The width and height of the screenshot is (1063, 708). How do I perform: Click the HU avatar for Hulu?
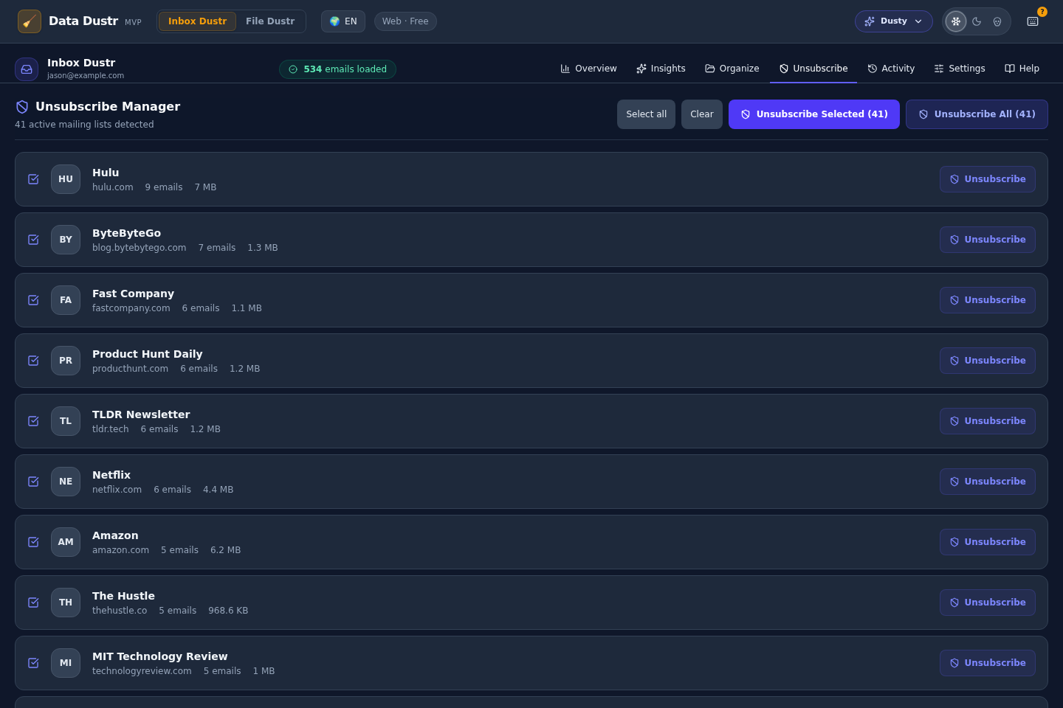point(66,179)
